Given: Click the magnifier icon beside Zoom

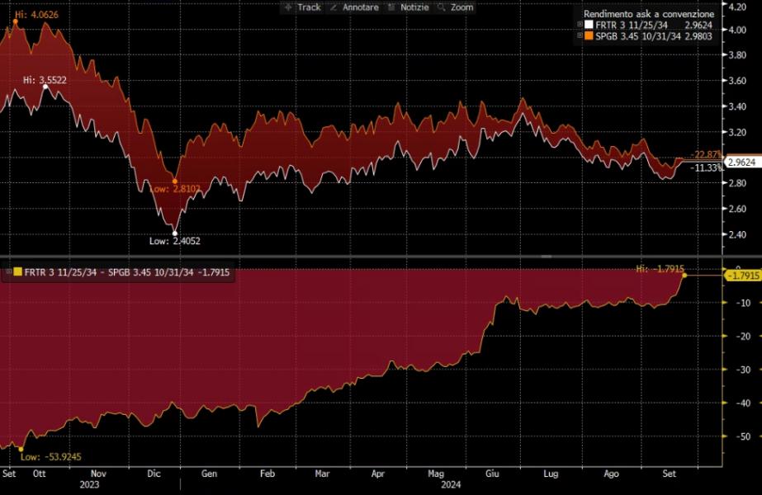Looking at the screenshot, I should pyautogui.click(x=441, y=7).
